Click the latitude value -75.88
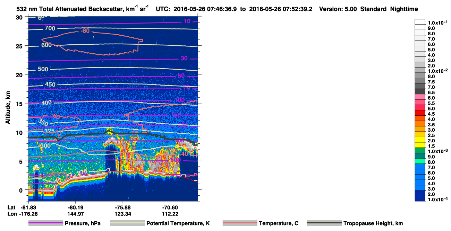This screenshot has height=231, width=451. (123, 207)
